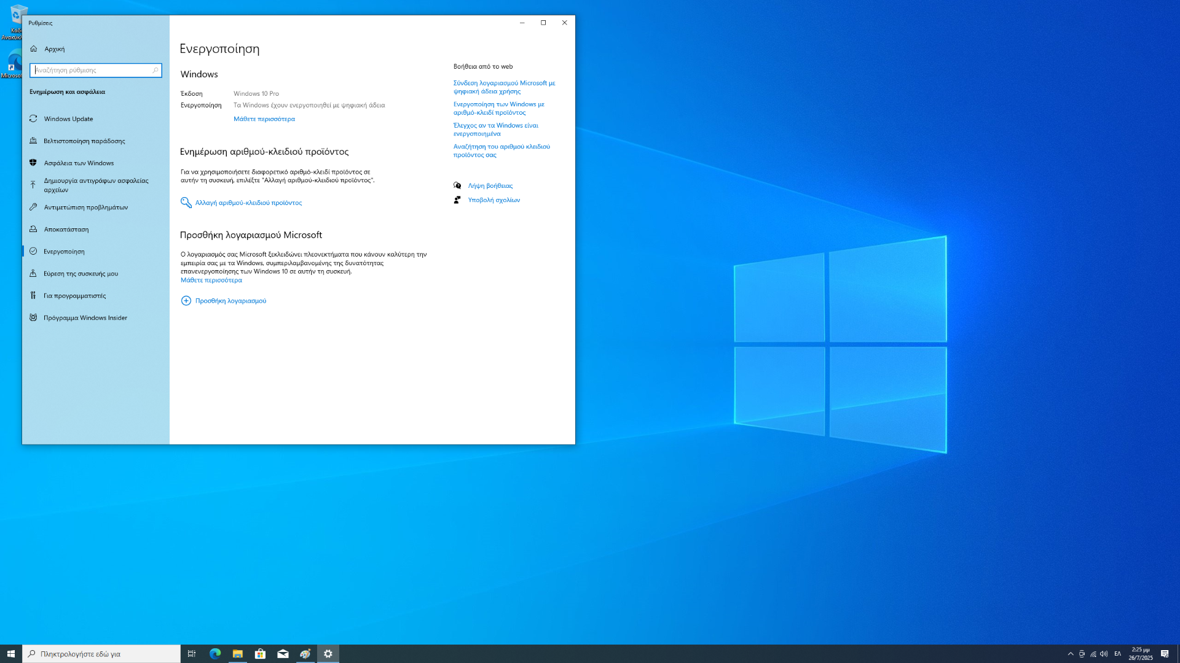Screen dimensions: 1180x663
Task: Click the Λήψη βοήθειας chat icon
Action: pos(457,185)
